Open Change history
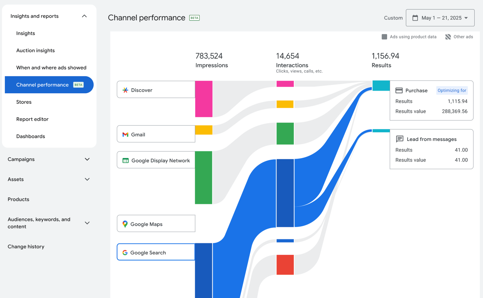The height and width of the screenshot is (298, 483). point(26,247)
